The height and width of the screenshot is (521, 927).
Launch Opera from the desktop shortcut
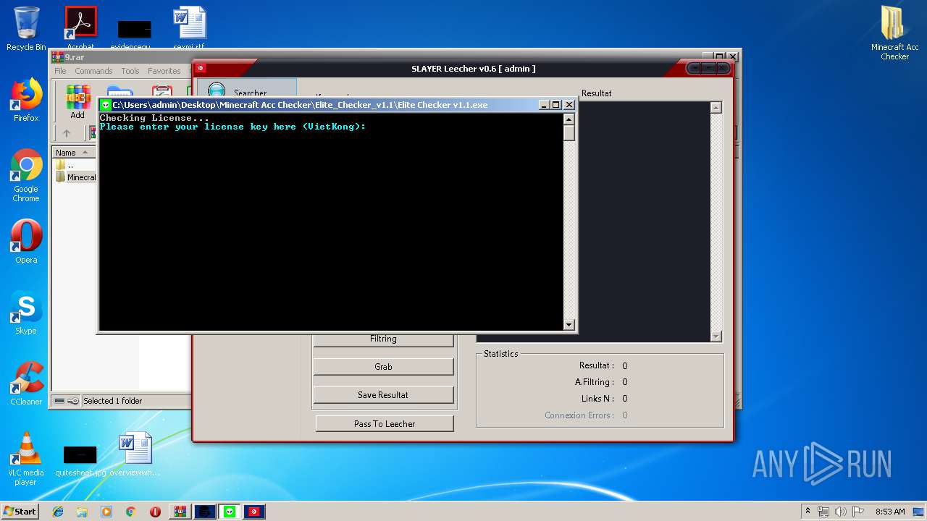pos(26,242)
